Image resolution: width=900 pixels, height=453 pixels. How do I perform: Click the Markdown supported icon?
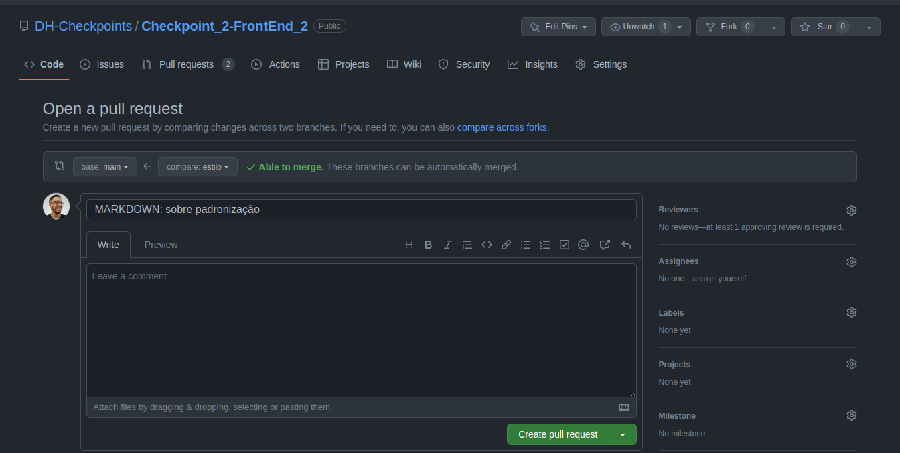pyautogui.click(x=624, y=407)
